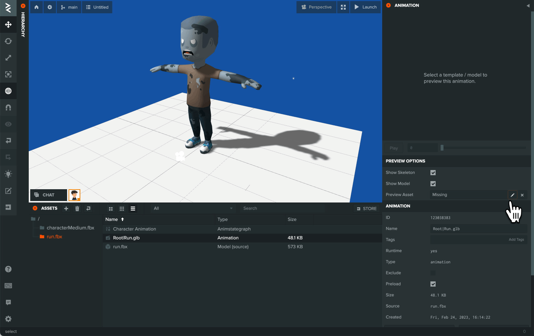Viewport: 534px width, 336px height.
Task: Click the Undo arrow in left toolbar
Action: (8, 141)
